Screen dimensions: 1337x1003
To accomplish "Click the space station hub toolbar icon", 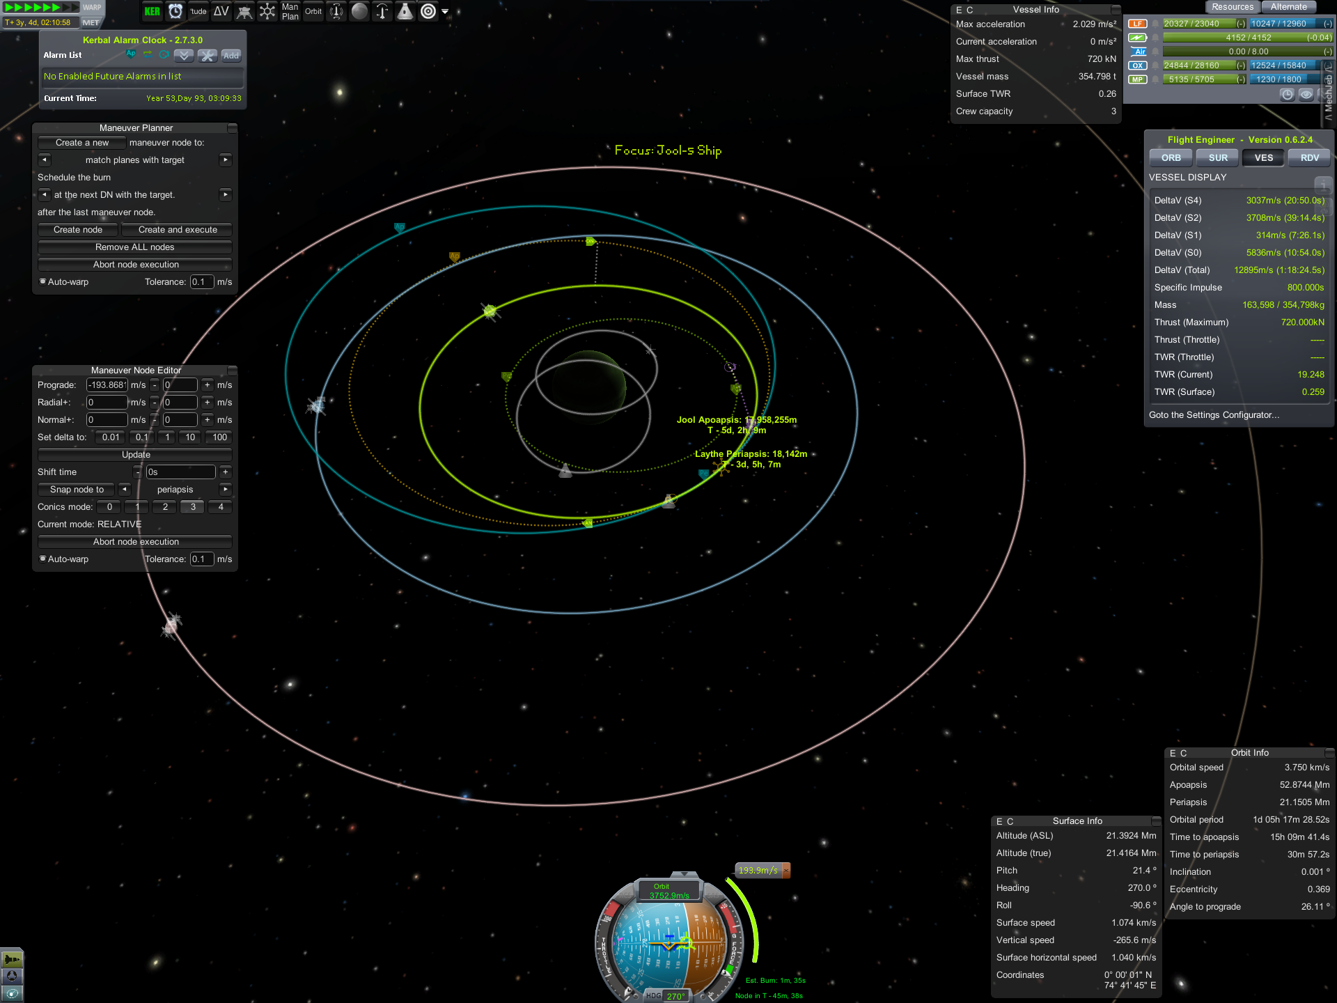I will pyautogui.click(x=267, y=11).
